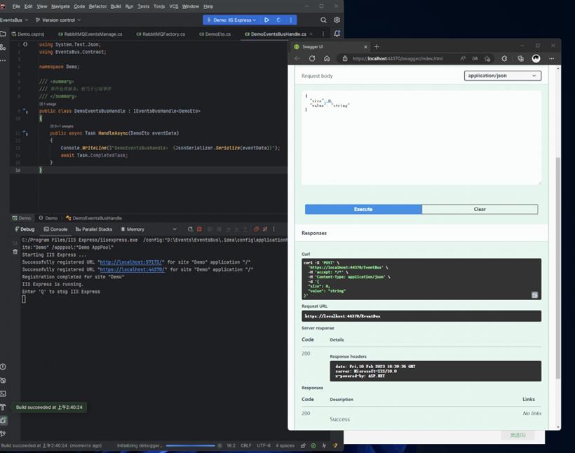
Task: Expand debug tabs layout chevron
Action: pyautogui.click(x=175, y=229)
